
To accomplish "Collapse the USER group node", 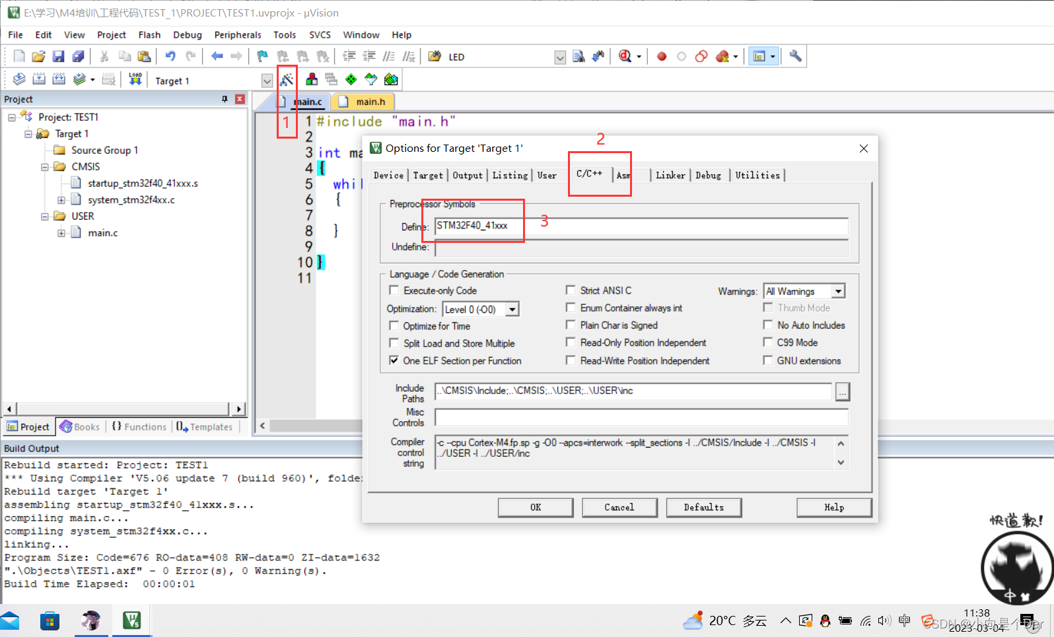I will coord(45,217).
